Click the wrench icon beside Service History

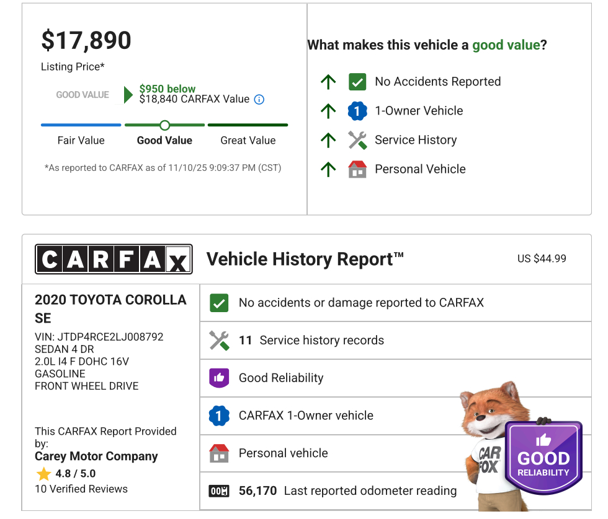point(357,140)
